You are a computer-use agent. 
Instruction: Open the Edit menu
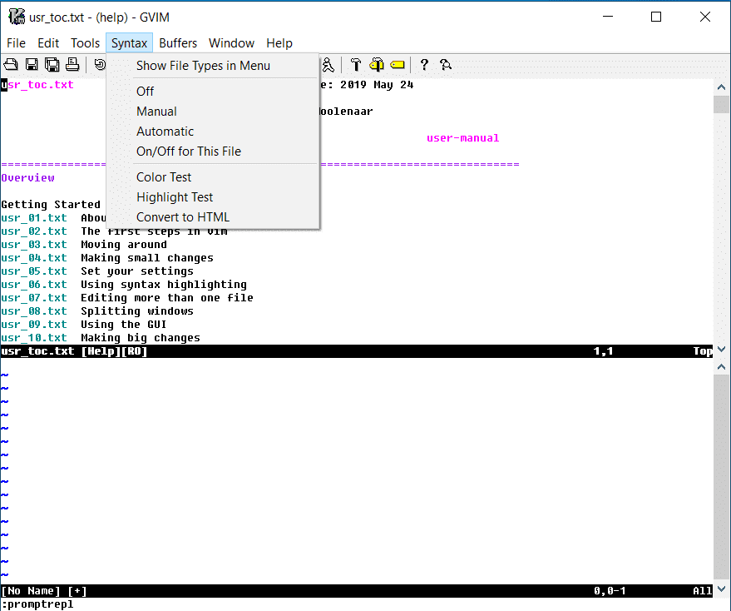point(48,43)
